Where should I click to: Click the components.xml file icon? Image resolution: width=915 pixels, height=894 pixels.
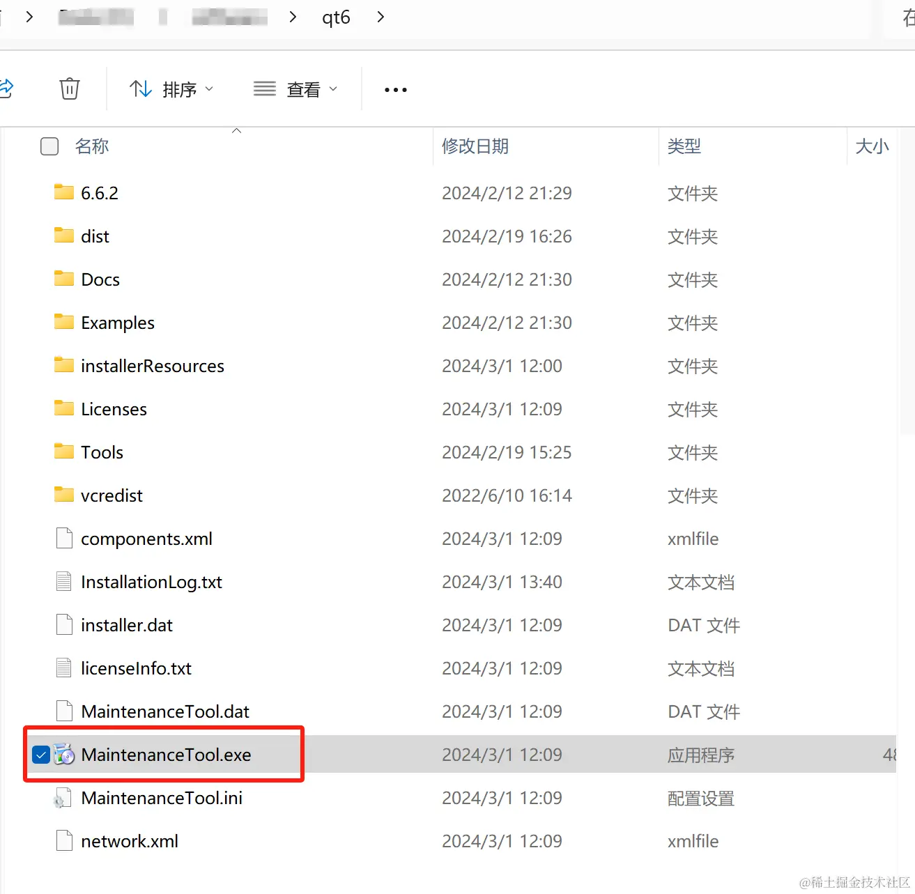(x=64, y=539)
